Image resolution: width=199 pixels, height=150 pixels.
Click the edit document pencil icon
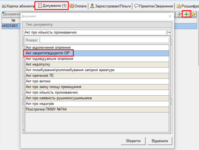click(180, 14)
